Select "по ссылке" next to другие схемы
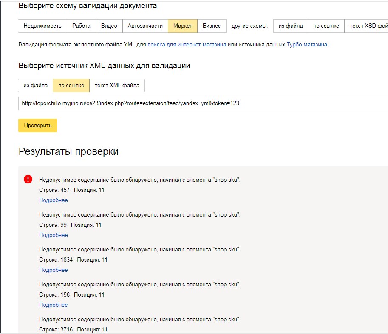Viewport: 388px width, 334px height. pyautogui.click(x=325, y=26)
